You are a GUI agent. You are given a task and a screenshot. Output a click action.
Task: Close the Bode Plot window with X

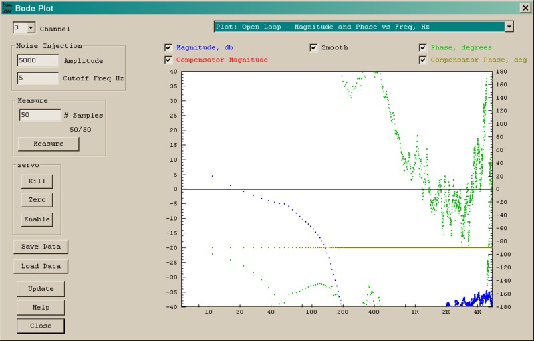[525, 8]
